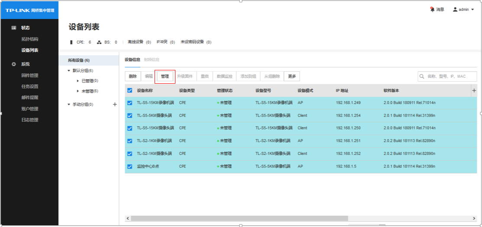Image resolution: width=482 pixels, height=227 pixels.
Task: Click the admin user account icon
Action: click(x=455, y=9)
